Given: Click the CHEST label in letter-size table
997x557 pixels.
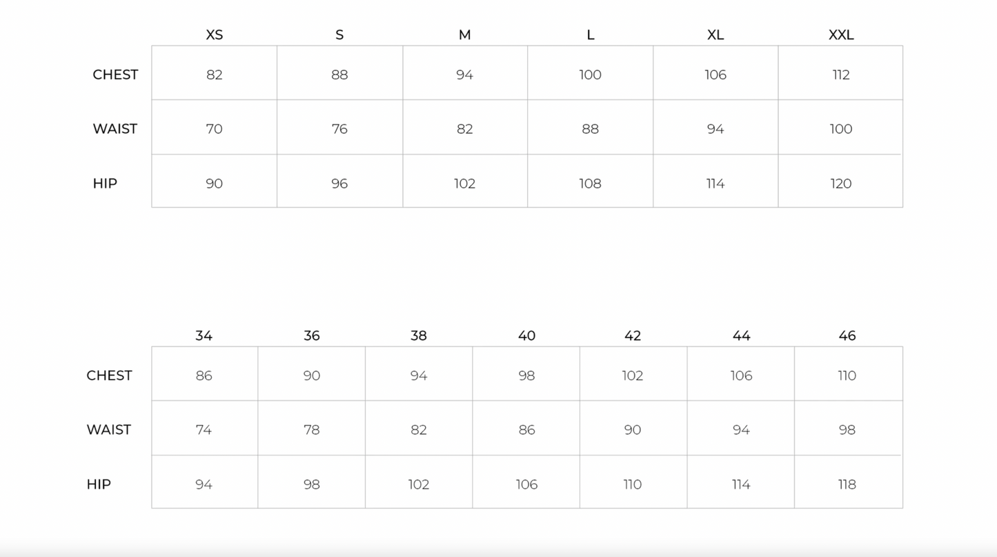Looking at the screenshot, I should [x=115, y=75].
